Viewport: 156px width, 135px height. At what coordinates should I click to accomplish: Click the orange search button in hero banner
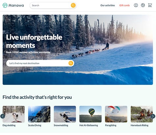click(71, 63)
